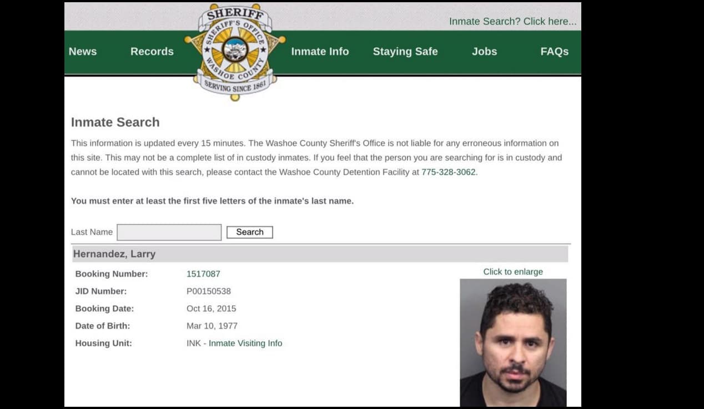
Task: Focus the Last Name text field
Action: 169,232
